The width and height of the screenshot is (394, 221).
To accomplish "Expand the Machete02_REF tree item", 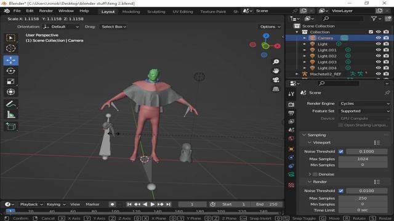I will (297, 74).
